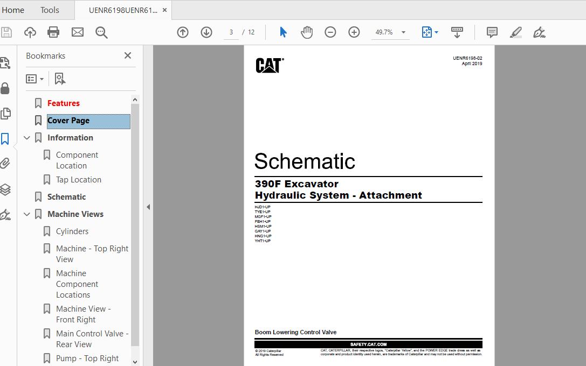Open the Schematic bookmark

66,197
